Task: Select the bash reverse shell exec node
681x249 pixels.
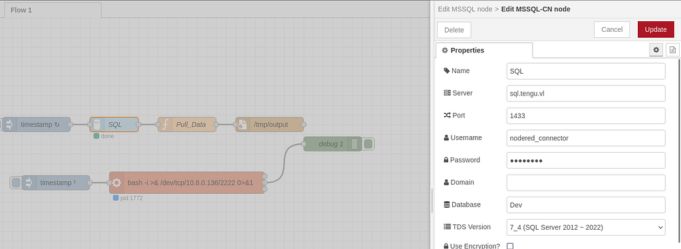Action: point(187,183)
